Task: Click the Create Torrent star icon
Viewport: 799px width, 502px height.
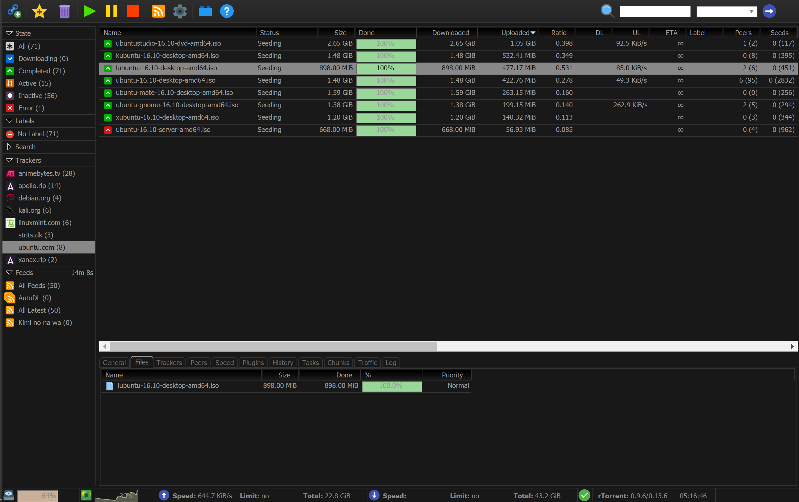Action: [39, 11]
